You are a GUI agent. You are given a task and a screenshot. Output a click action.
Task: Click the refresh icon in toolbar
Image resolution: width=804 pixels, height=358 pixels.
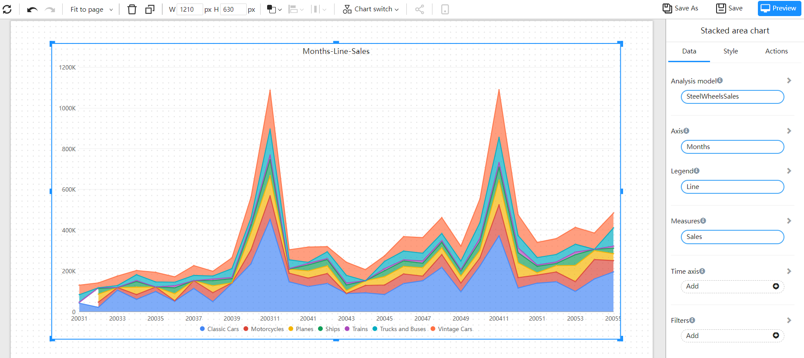(x=7, y=9)
